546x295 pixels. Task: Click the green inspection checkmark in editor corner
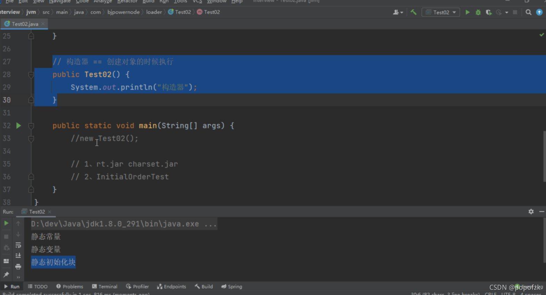(541, 35)
